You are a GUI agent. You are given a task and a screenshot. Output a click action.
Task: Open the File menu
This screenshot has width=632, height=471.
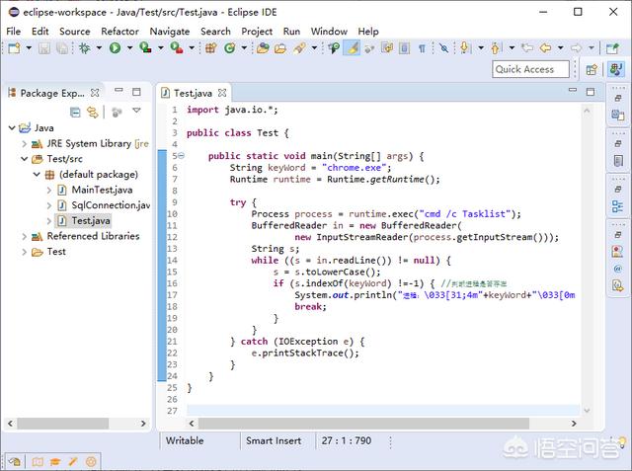13,32
